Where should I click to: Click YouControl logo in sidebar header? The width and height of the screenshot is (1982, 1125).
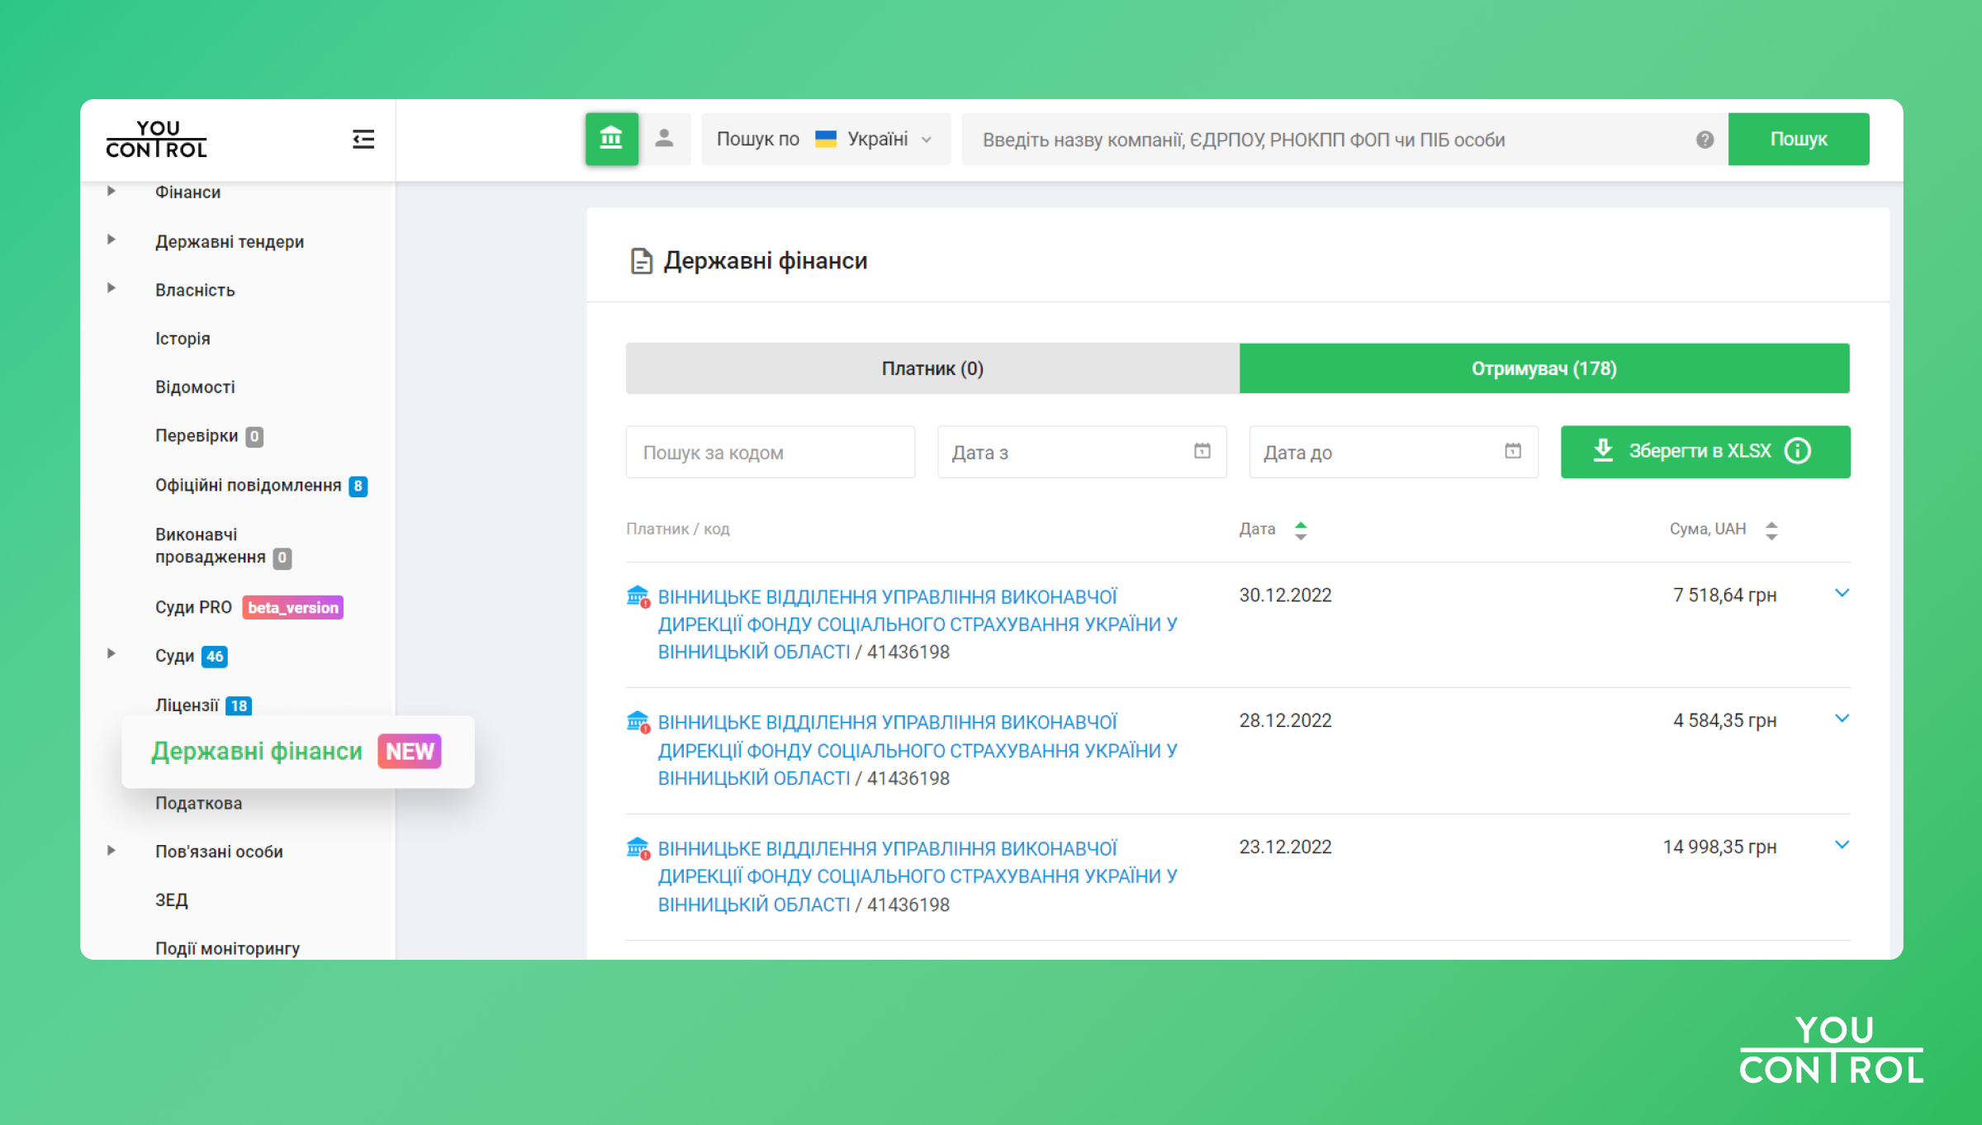click(x=156, y=139)
